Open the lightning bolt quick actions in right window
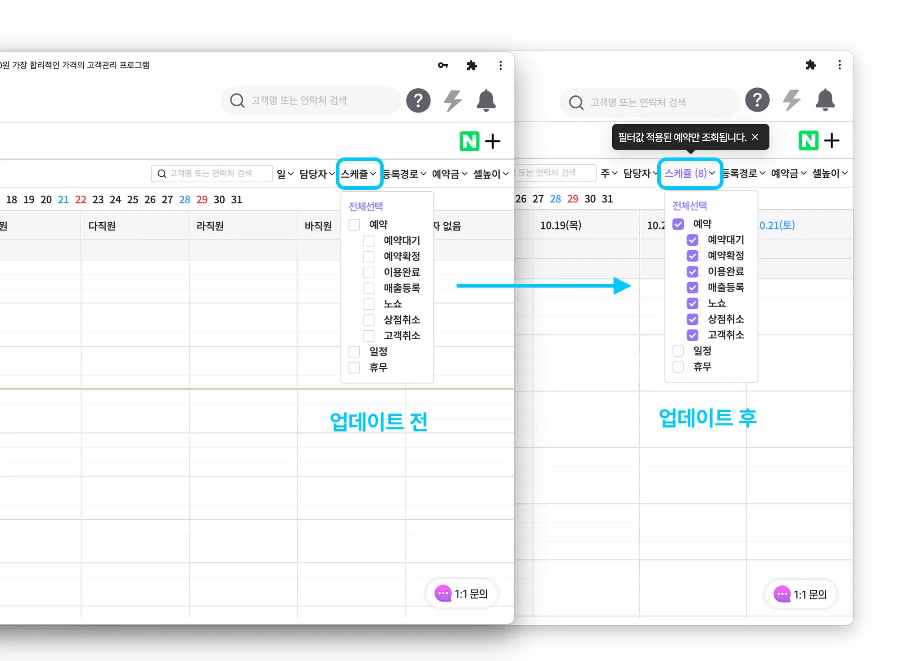Screen dimensions: 922x661 tap(791, 100)
